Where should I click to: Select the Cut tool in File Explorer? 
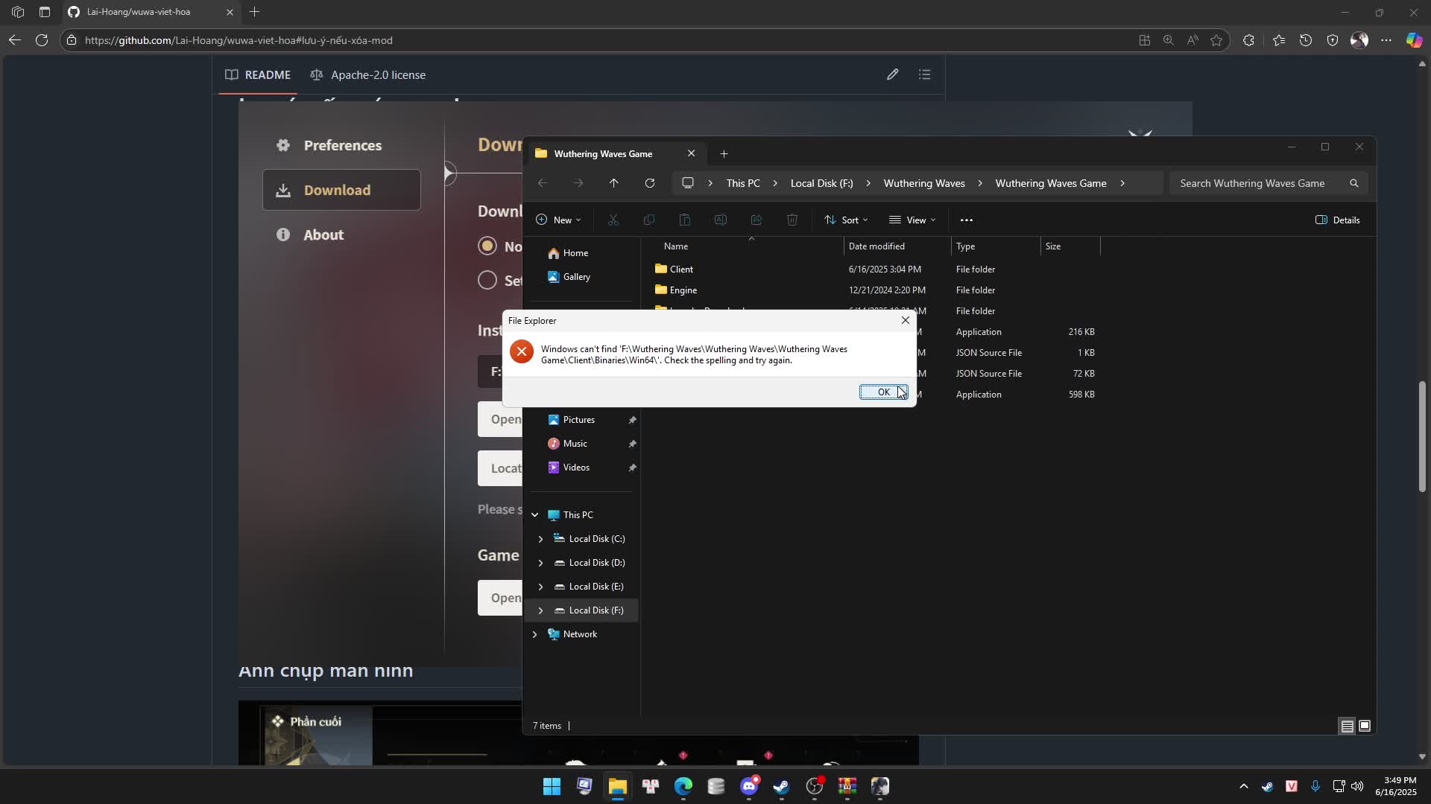(613, 220)
